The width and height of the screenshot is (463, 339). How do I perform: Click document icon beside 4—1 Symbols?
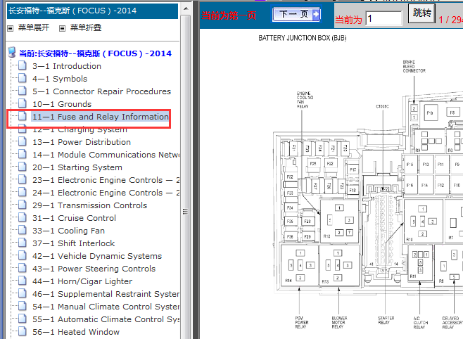pos(22,78)
